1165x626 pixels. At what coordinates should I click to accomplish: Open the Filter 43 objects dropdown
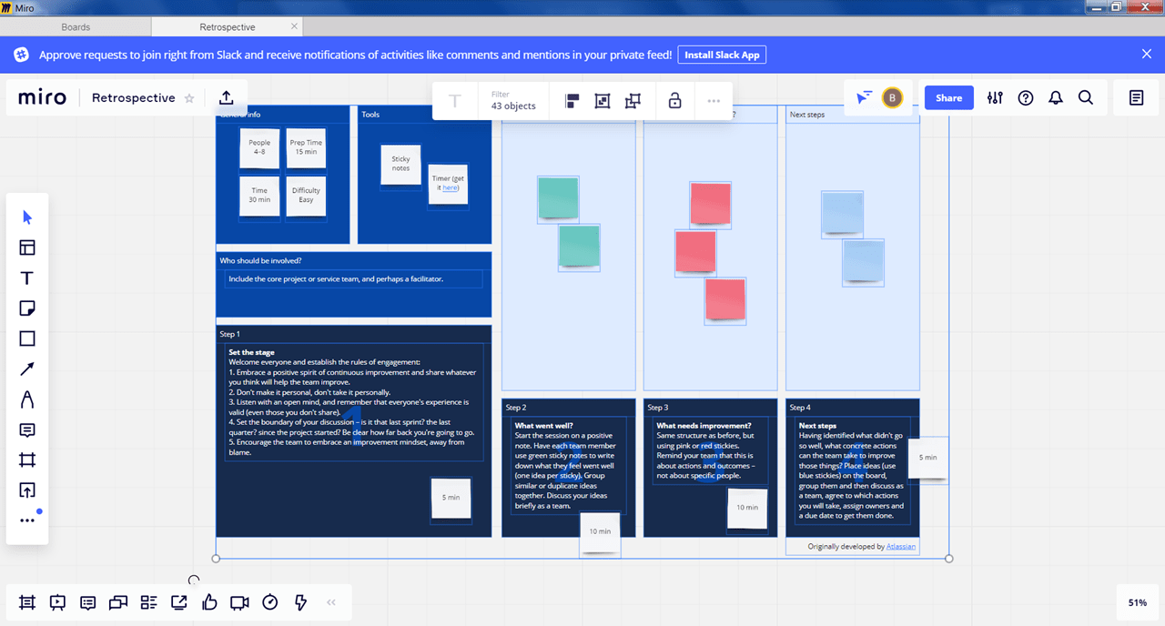(x=514, y=101)
